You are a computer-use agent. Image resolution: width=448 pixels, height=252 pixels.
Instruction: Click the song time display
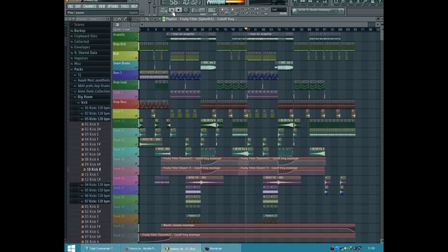tap(182, 2)
